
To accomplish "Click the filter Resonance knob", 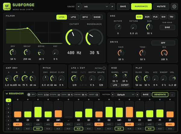I will 94,37.
